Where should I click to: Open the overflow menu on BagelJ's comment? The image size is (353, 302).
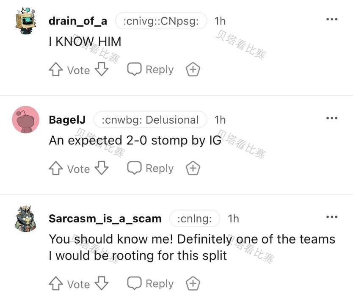[x=332, y=118]
